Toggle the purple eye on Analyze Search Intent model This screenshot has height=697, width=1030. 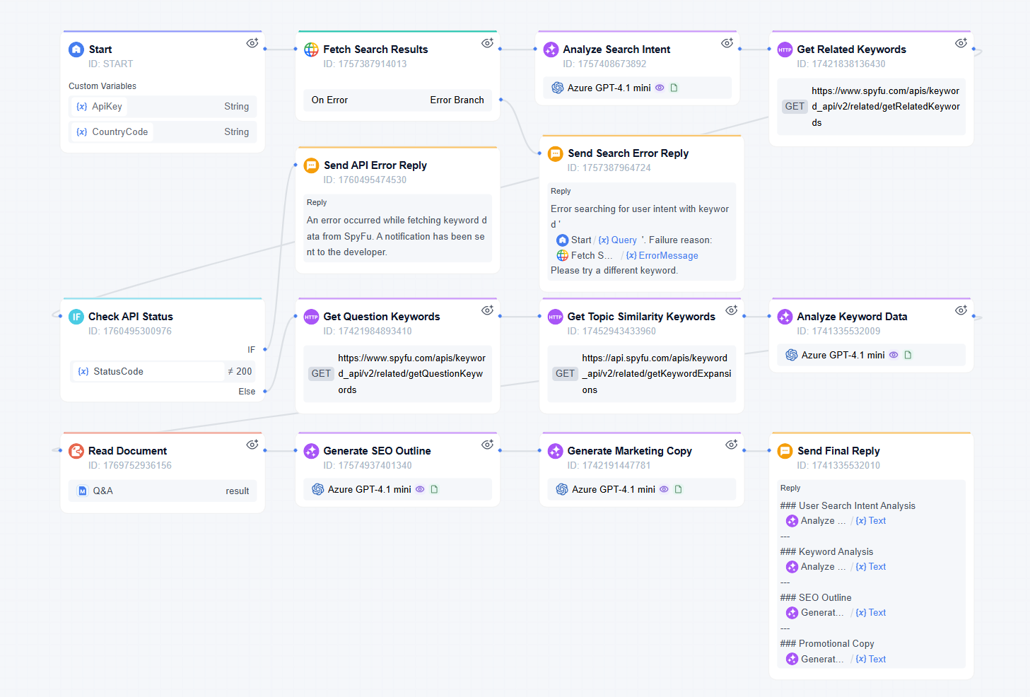[660, 87]
